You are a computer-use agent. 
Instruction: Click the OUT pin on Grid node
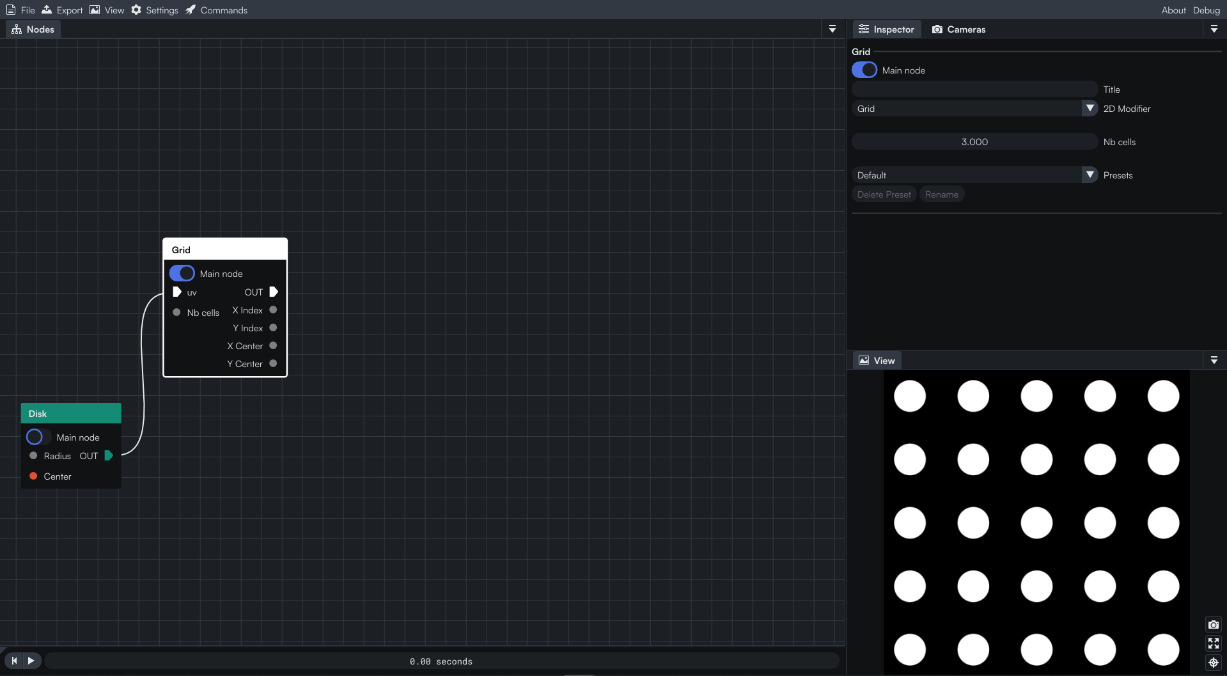[274, 292]
